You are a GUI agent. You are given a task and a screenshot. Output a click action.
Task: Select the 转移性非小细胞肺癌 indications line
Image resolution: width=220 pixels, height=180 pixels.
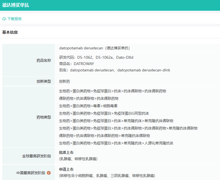[107, 176]
